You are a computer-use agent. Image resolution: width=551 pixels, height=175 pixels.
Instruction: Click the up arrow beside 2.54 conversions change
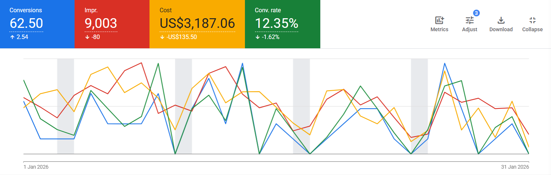pyautogui.click(x=12, y=37)
